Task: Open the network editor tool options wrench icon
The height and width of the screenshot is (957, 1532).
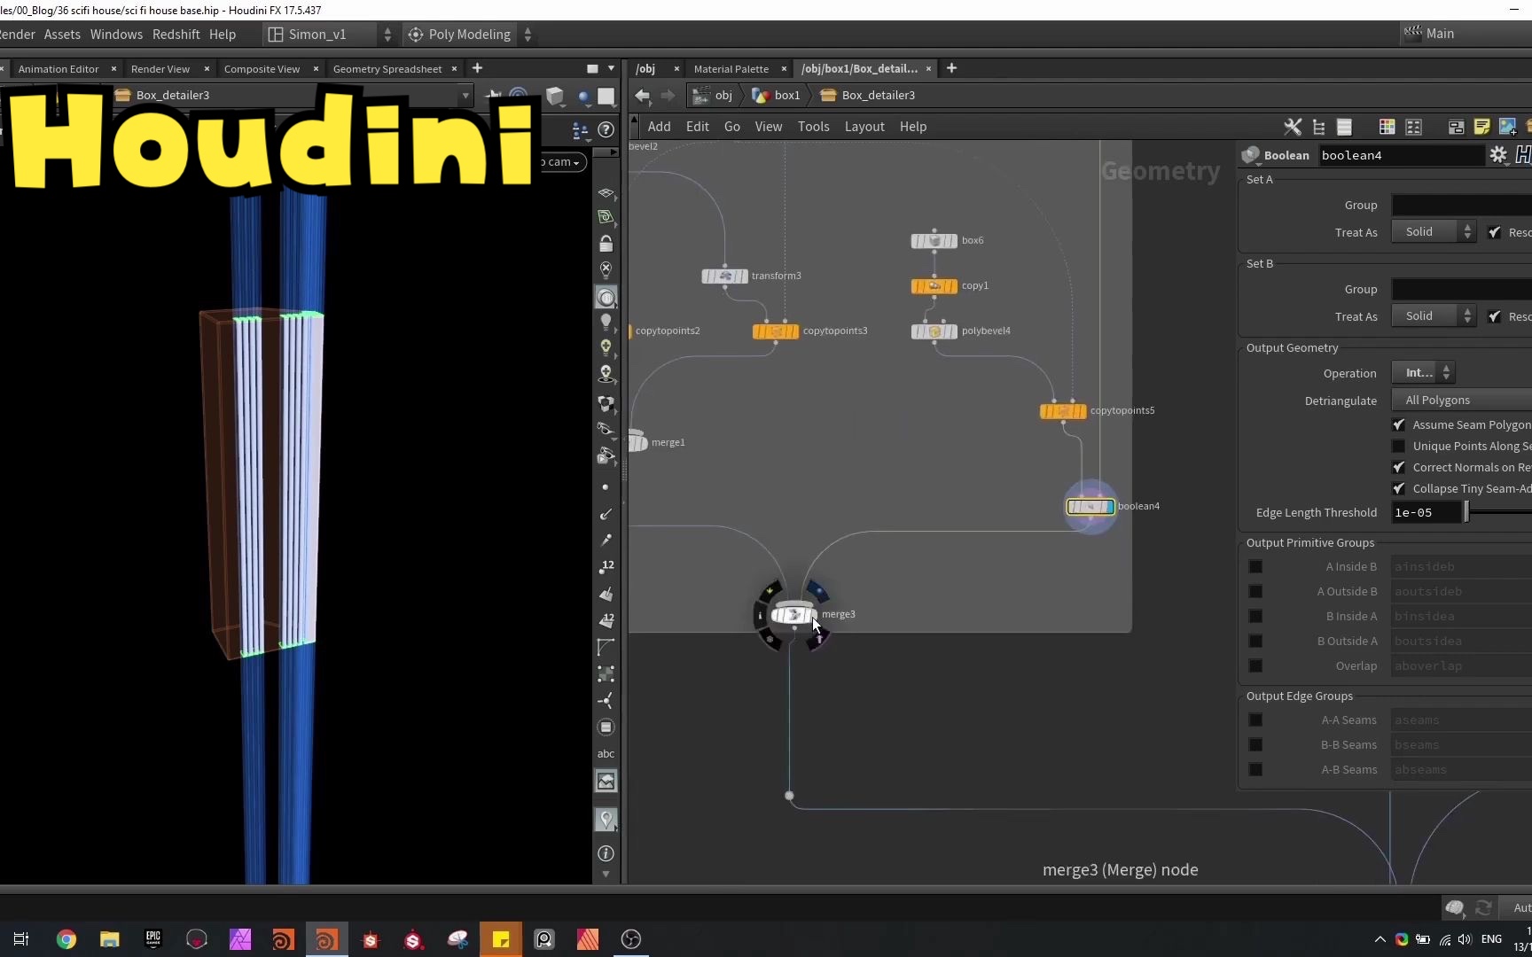Action: click(x=1293, y=127)
